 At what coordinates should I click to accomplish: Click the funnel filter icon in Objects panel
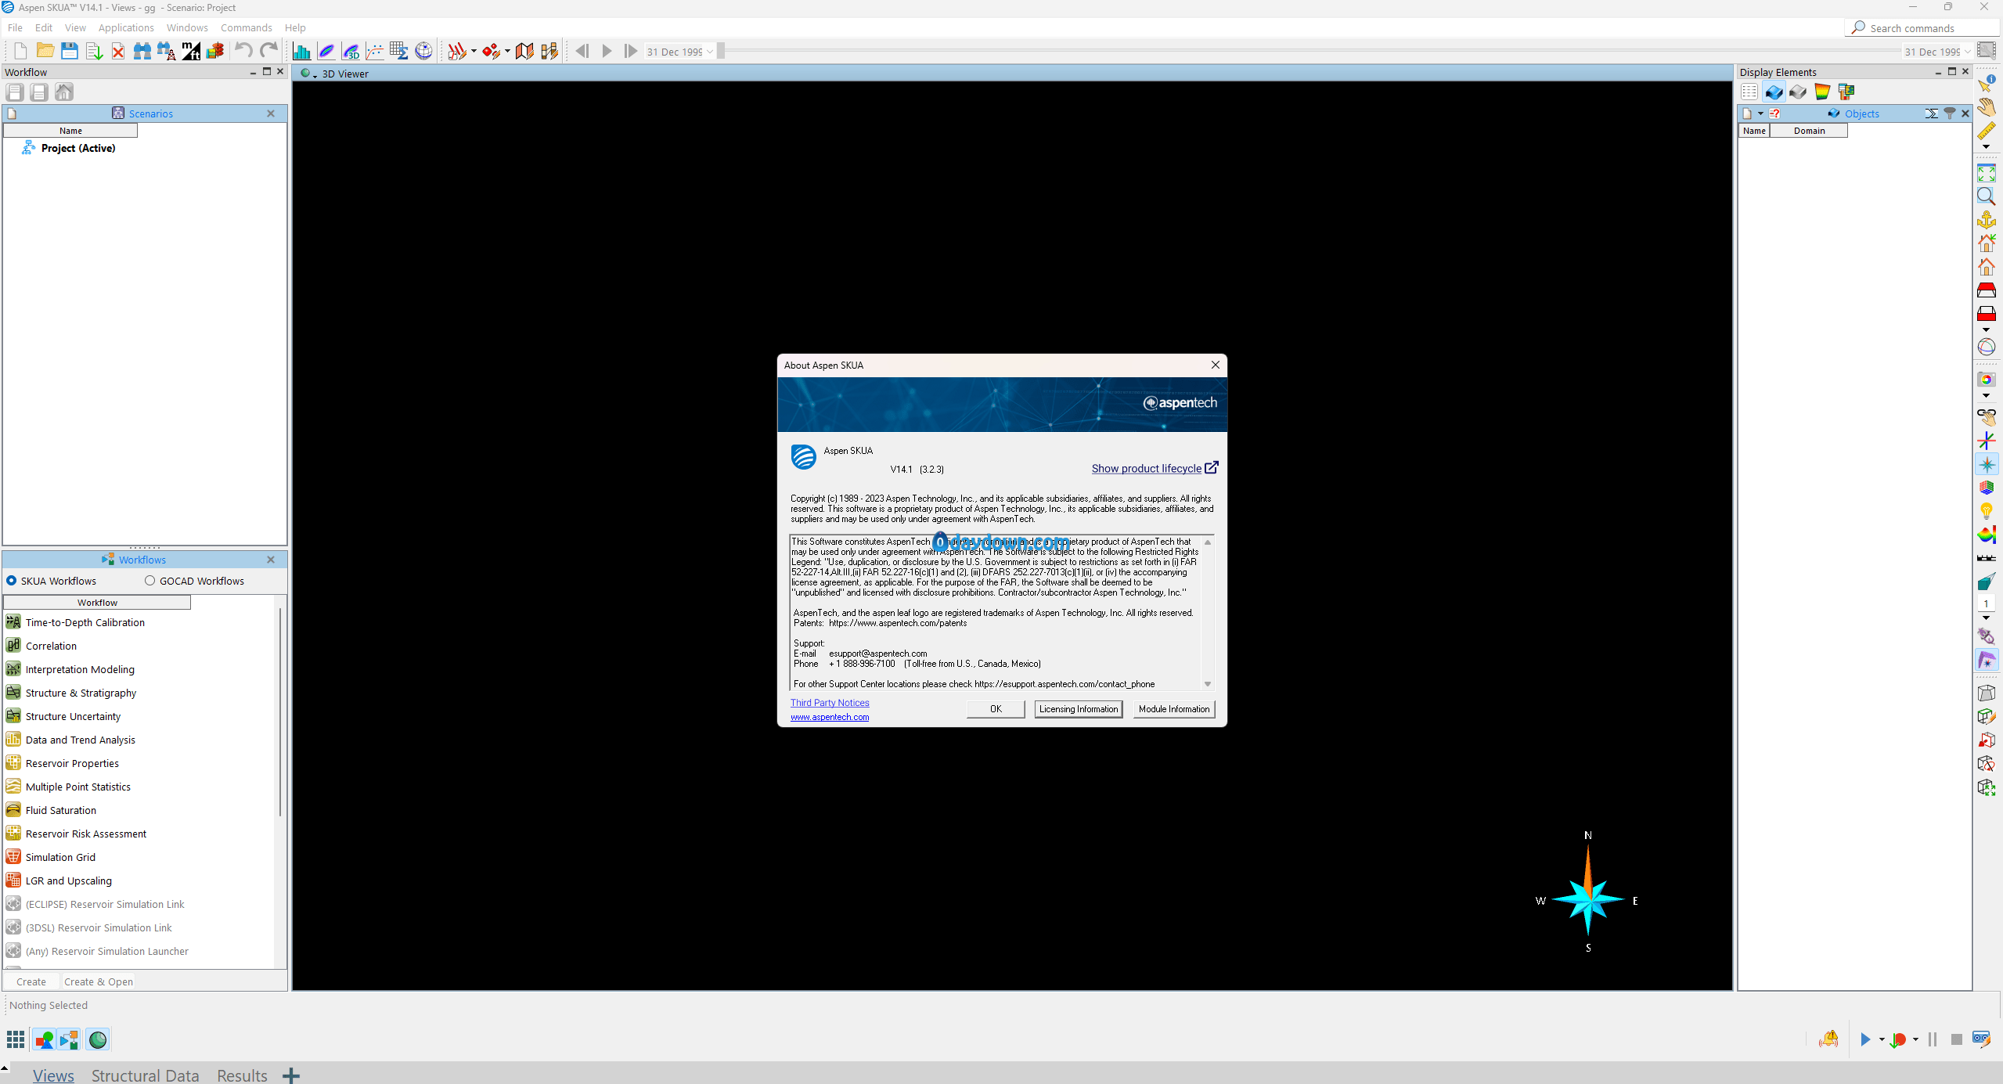coord(1950,113)
